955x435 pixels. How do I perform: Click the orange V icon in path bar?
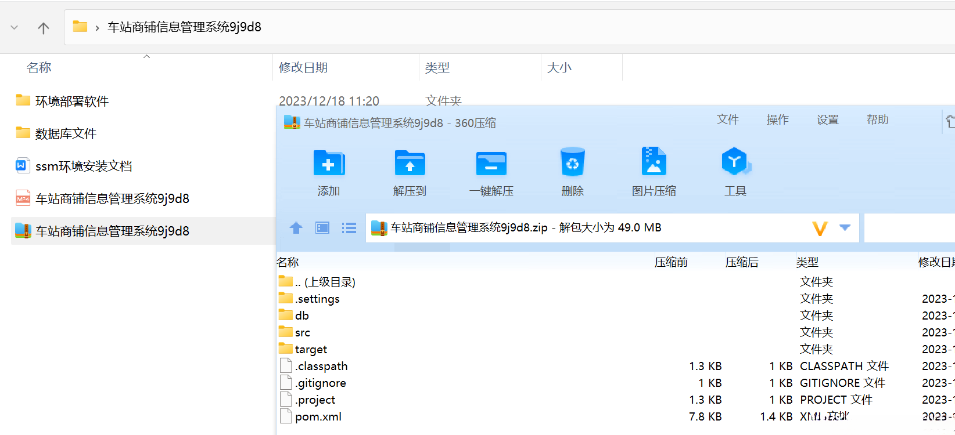tap(820, 228)
